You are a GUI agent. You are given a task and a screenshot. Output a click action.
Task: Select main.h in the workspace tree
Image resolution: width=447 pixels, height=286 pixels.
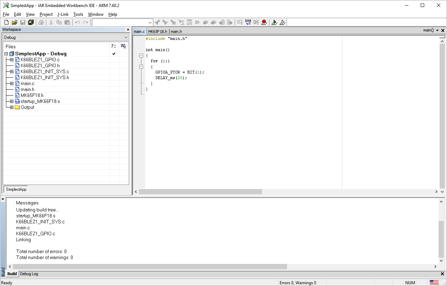pyautogui.click(x=27, y=89)
